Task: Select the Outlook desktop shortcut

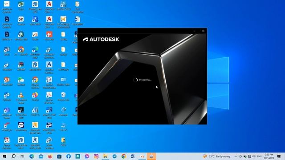Action: point(7,96)
